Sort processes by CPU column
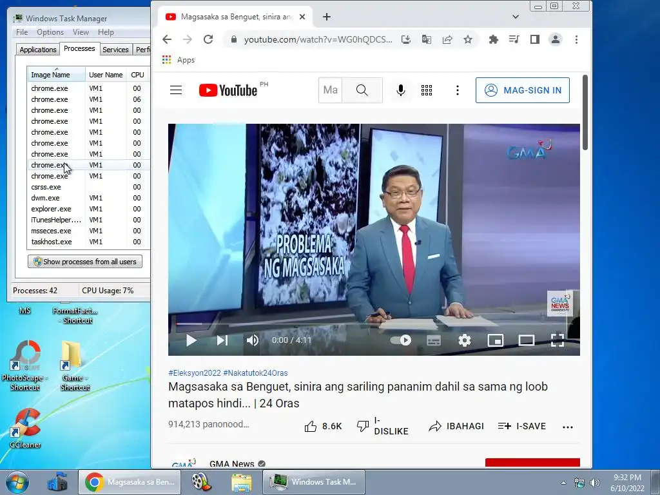The width and height of the screenshot is (660, 495). coord(138,75)
